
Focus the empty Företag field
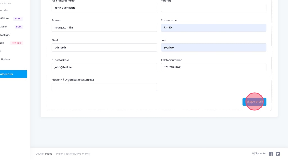click(x=213, y=8)
